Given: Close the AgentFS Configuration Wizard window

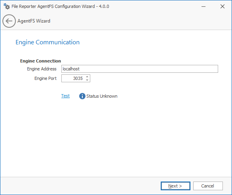Looking at the screenshot, I should tap(222, 6).
